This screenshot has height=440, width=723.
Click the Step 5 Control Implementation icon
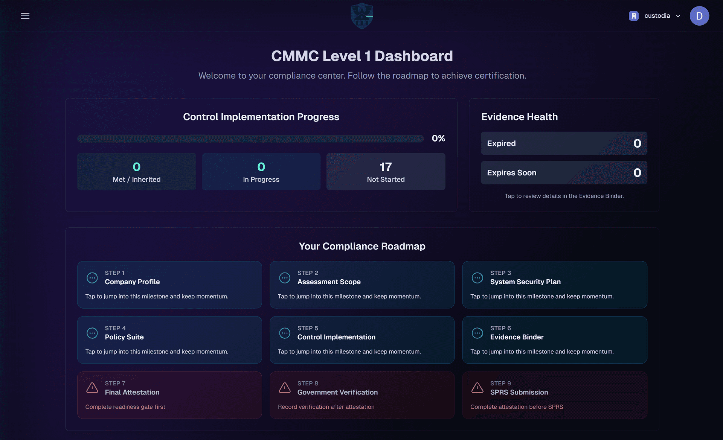click(285, 333)
